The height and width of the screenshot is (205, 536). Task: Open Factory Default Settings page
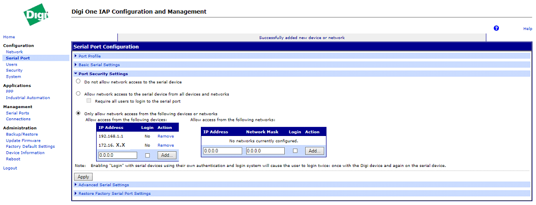[x=31, y=147]
